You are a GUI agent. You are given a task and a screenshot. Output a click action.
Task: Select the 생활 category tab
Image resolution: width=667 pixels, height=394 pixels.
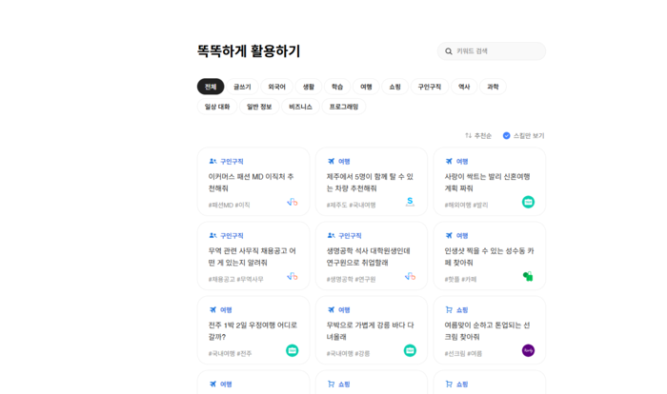(x=309, y=87)
